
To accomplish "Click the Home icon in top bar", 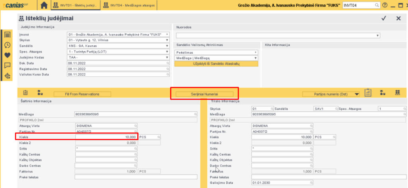I will (x=44, y=5).
